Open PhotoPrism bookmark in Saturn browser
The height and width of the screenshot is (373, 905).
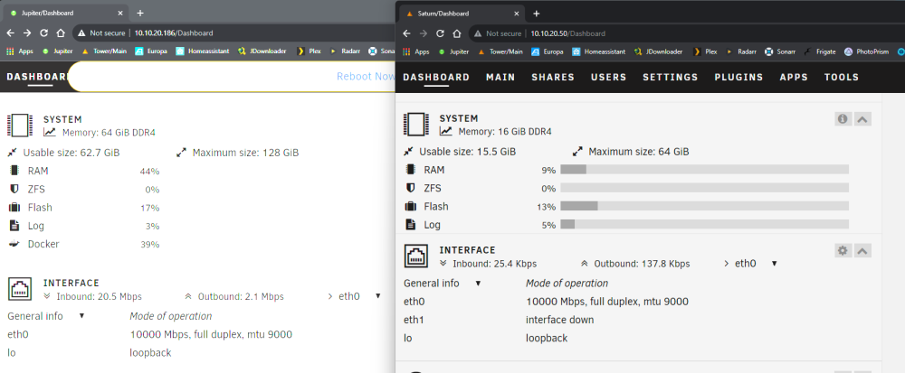[x=866, y=51]
